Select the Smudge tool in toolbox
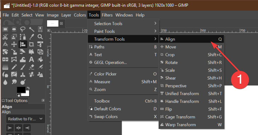 click(x=14, y=82)
